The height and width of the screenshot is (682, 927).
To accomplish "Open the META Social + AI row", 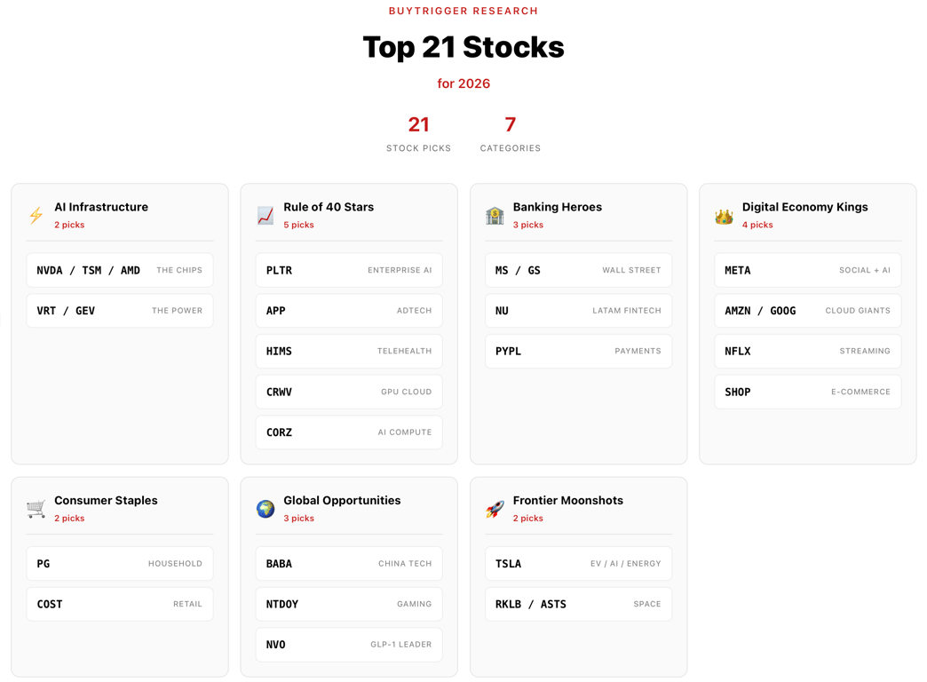I will (x=808, y=270).
